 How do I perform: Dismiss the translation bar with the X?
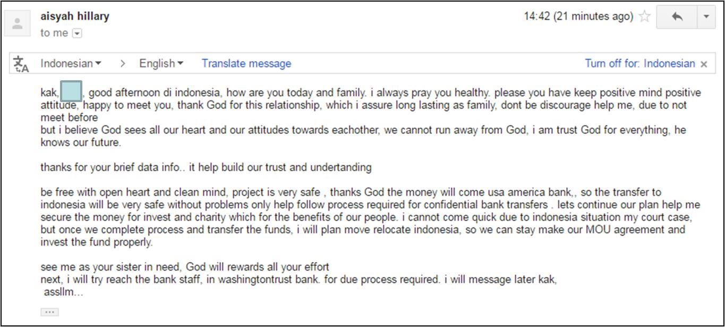(x=704, y=64)
